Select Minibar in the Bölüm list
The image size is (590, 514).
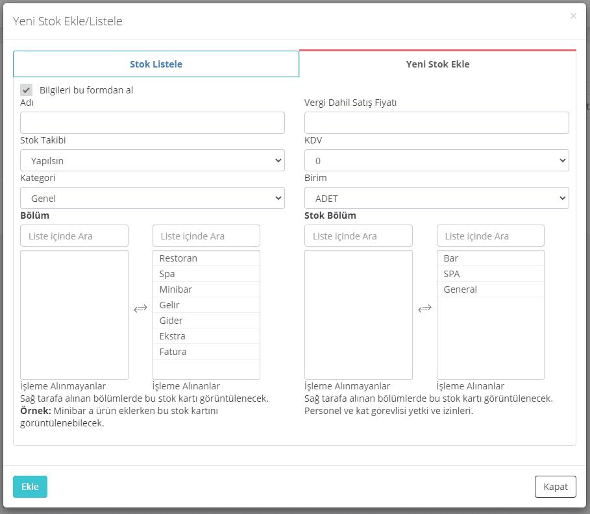(x=206, y=289)
